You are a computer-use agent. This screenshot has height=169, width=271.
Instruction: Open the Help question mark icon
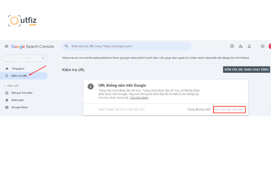pos(232,46)
